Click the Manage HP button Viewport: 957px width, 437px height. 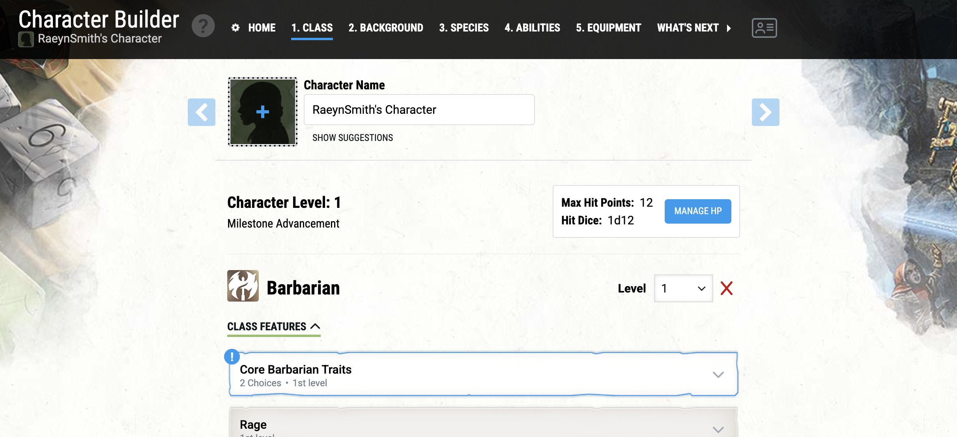697,211
